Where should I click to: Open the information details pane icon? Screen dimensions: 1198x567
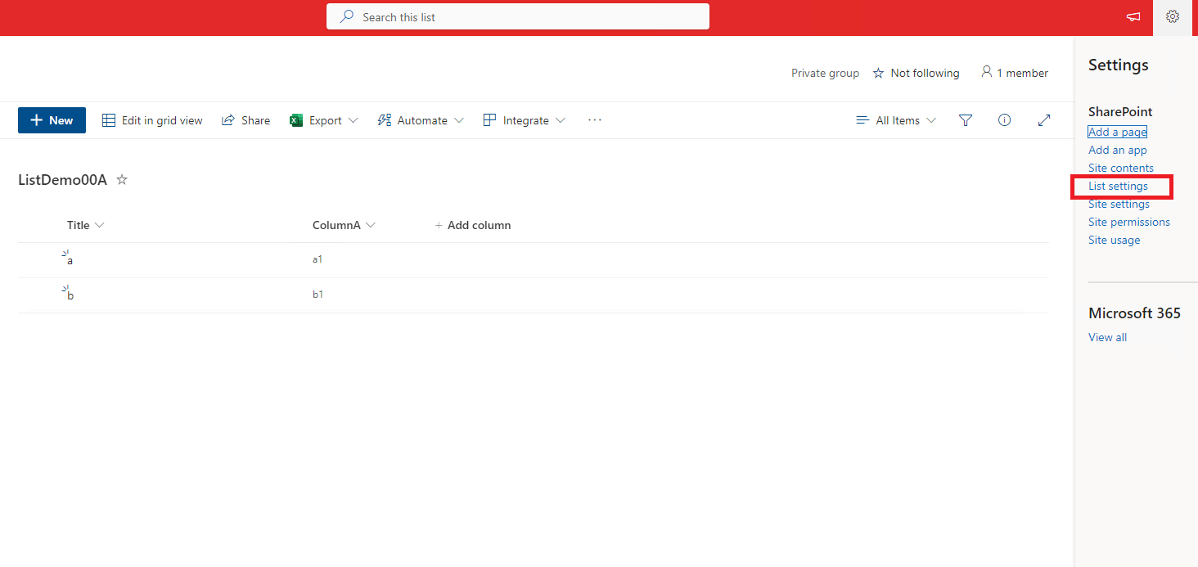[1004, 120]
